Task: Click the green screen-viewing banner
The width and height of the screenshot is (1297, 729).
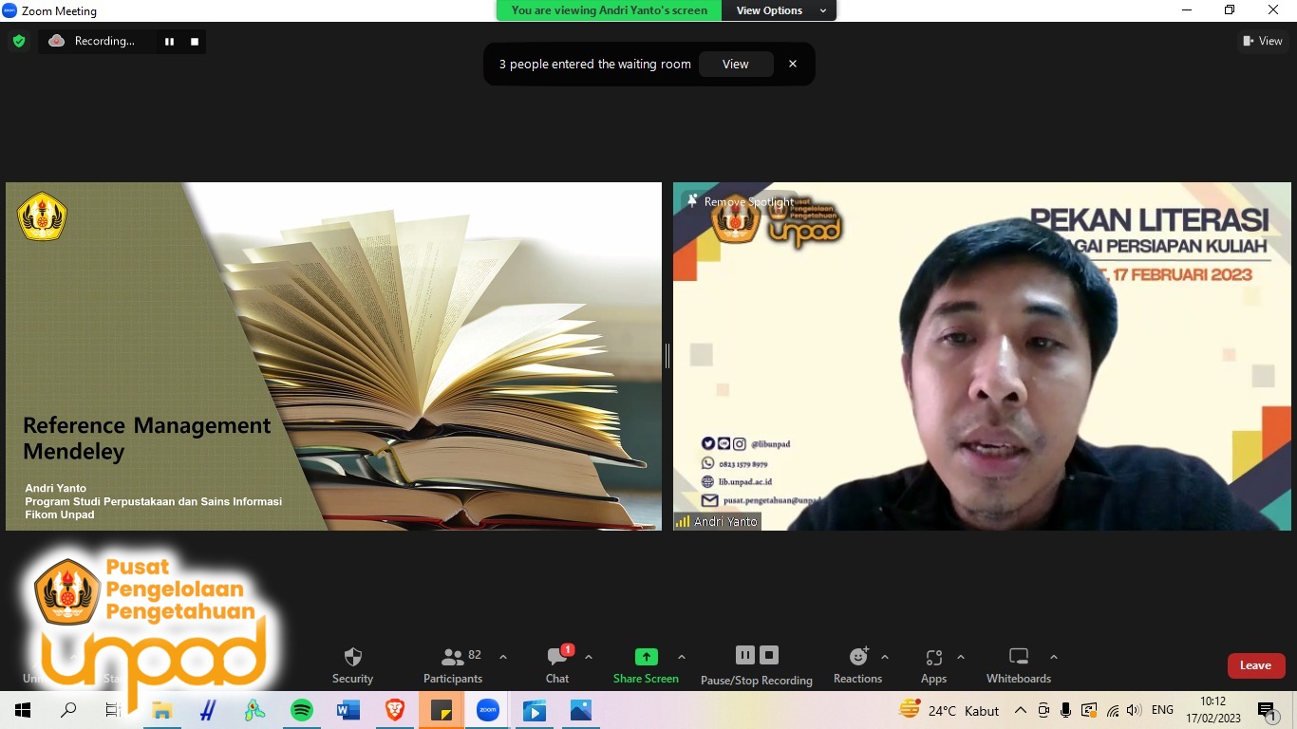Action: [x=610, y=10]
